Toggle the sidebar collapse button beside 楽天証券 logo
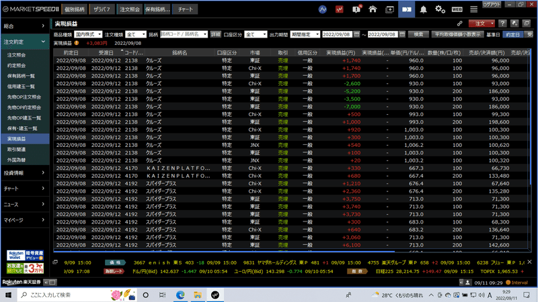Viewport: 538px width, 302px height. point(50,283)
